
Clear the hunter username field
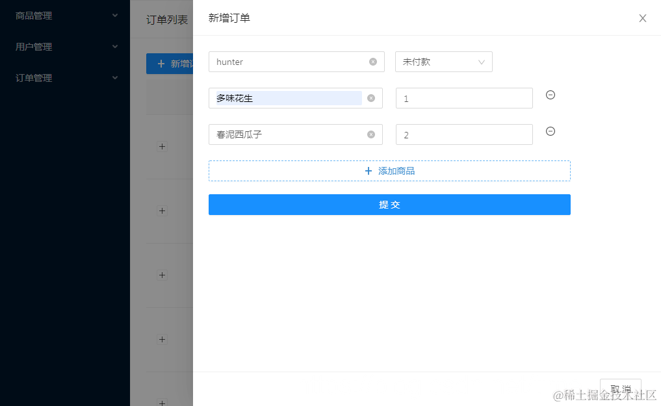[x=373, y=62]
